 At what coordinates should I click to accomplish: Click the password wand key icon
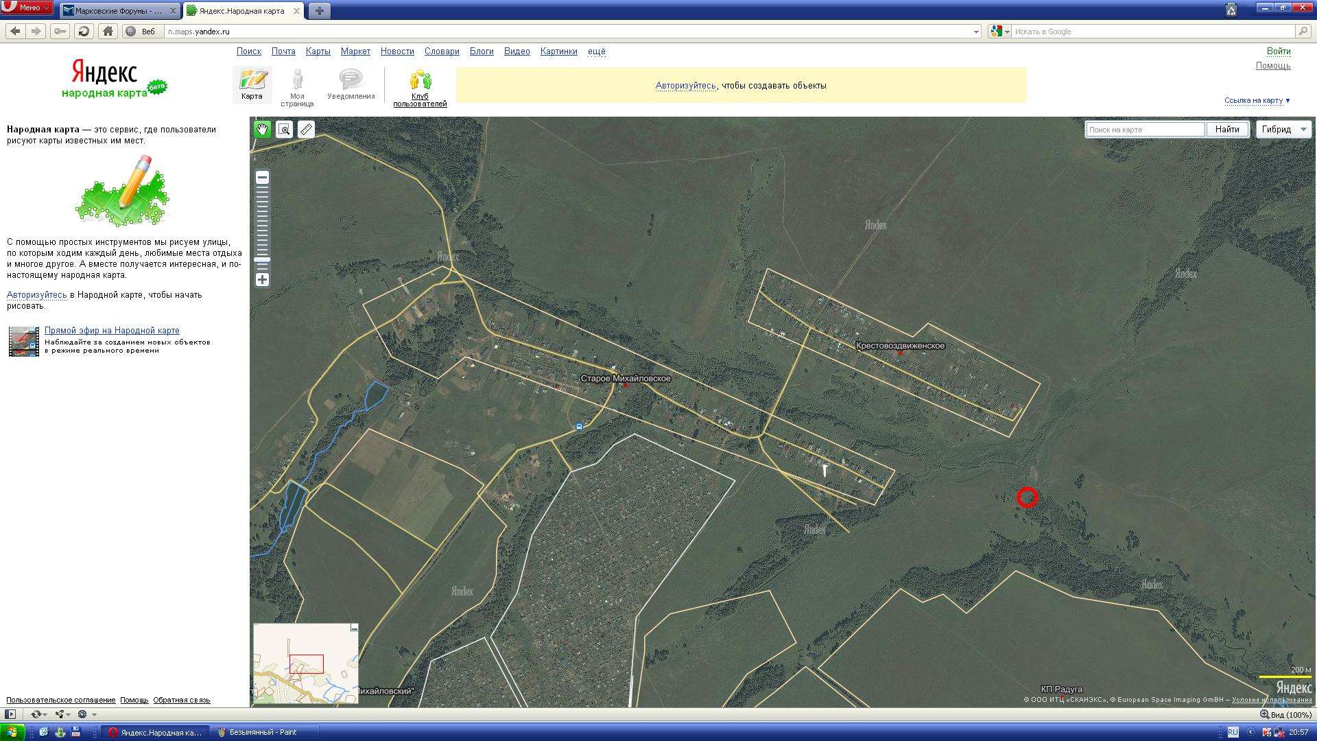(x=60, y=31)
